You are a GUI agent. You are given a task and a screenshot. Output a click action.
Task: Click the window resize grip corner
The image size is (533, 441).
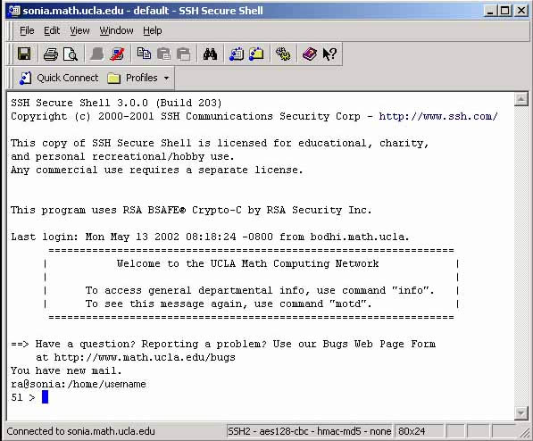pyautogui.click(x=525, y=432)
